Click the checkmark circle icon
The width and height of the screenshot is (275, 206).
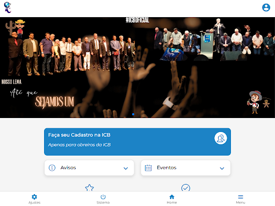[186, 188]
